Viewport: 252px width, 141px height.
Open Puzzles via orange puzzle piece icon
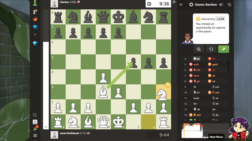(35, 19)
